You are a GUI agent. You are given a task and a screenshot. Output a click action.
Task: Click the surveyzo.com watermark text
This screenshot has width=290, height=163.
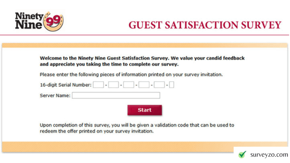coord(269,155)
